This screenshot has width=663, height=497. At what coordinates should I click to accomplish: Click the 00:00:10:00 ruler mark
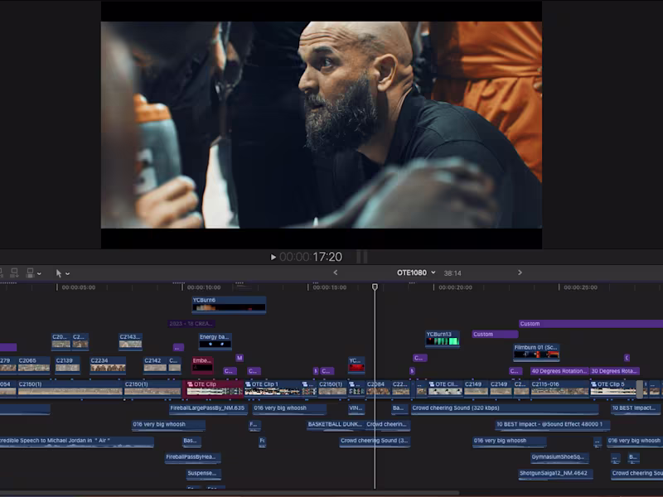coord(203,287)
